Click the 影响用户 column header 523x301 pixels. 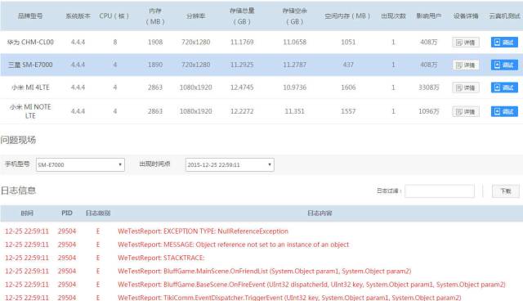(428, 16)
